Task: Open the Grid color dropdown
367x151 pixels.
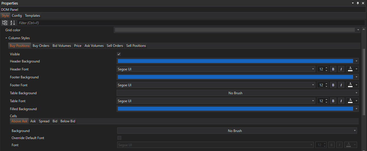Action: tap(358, 30)
